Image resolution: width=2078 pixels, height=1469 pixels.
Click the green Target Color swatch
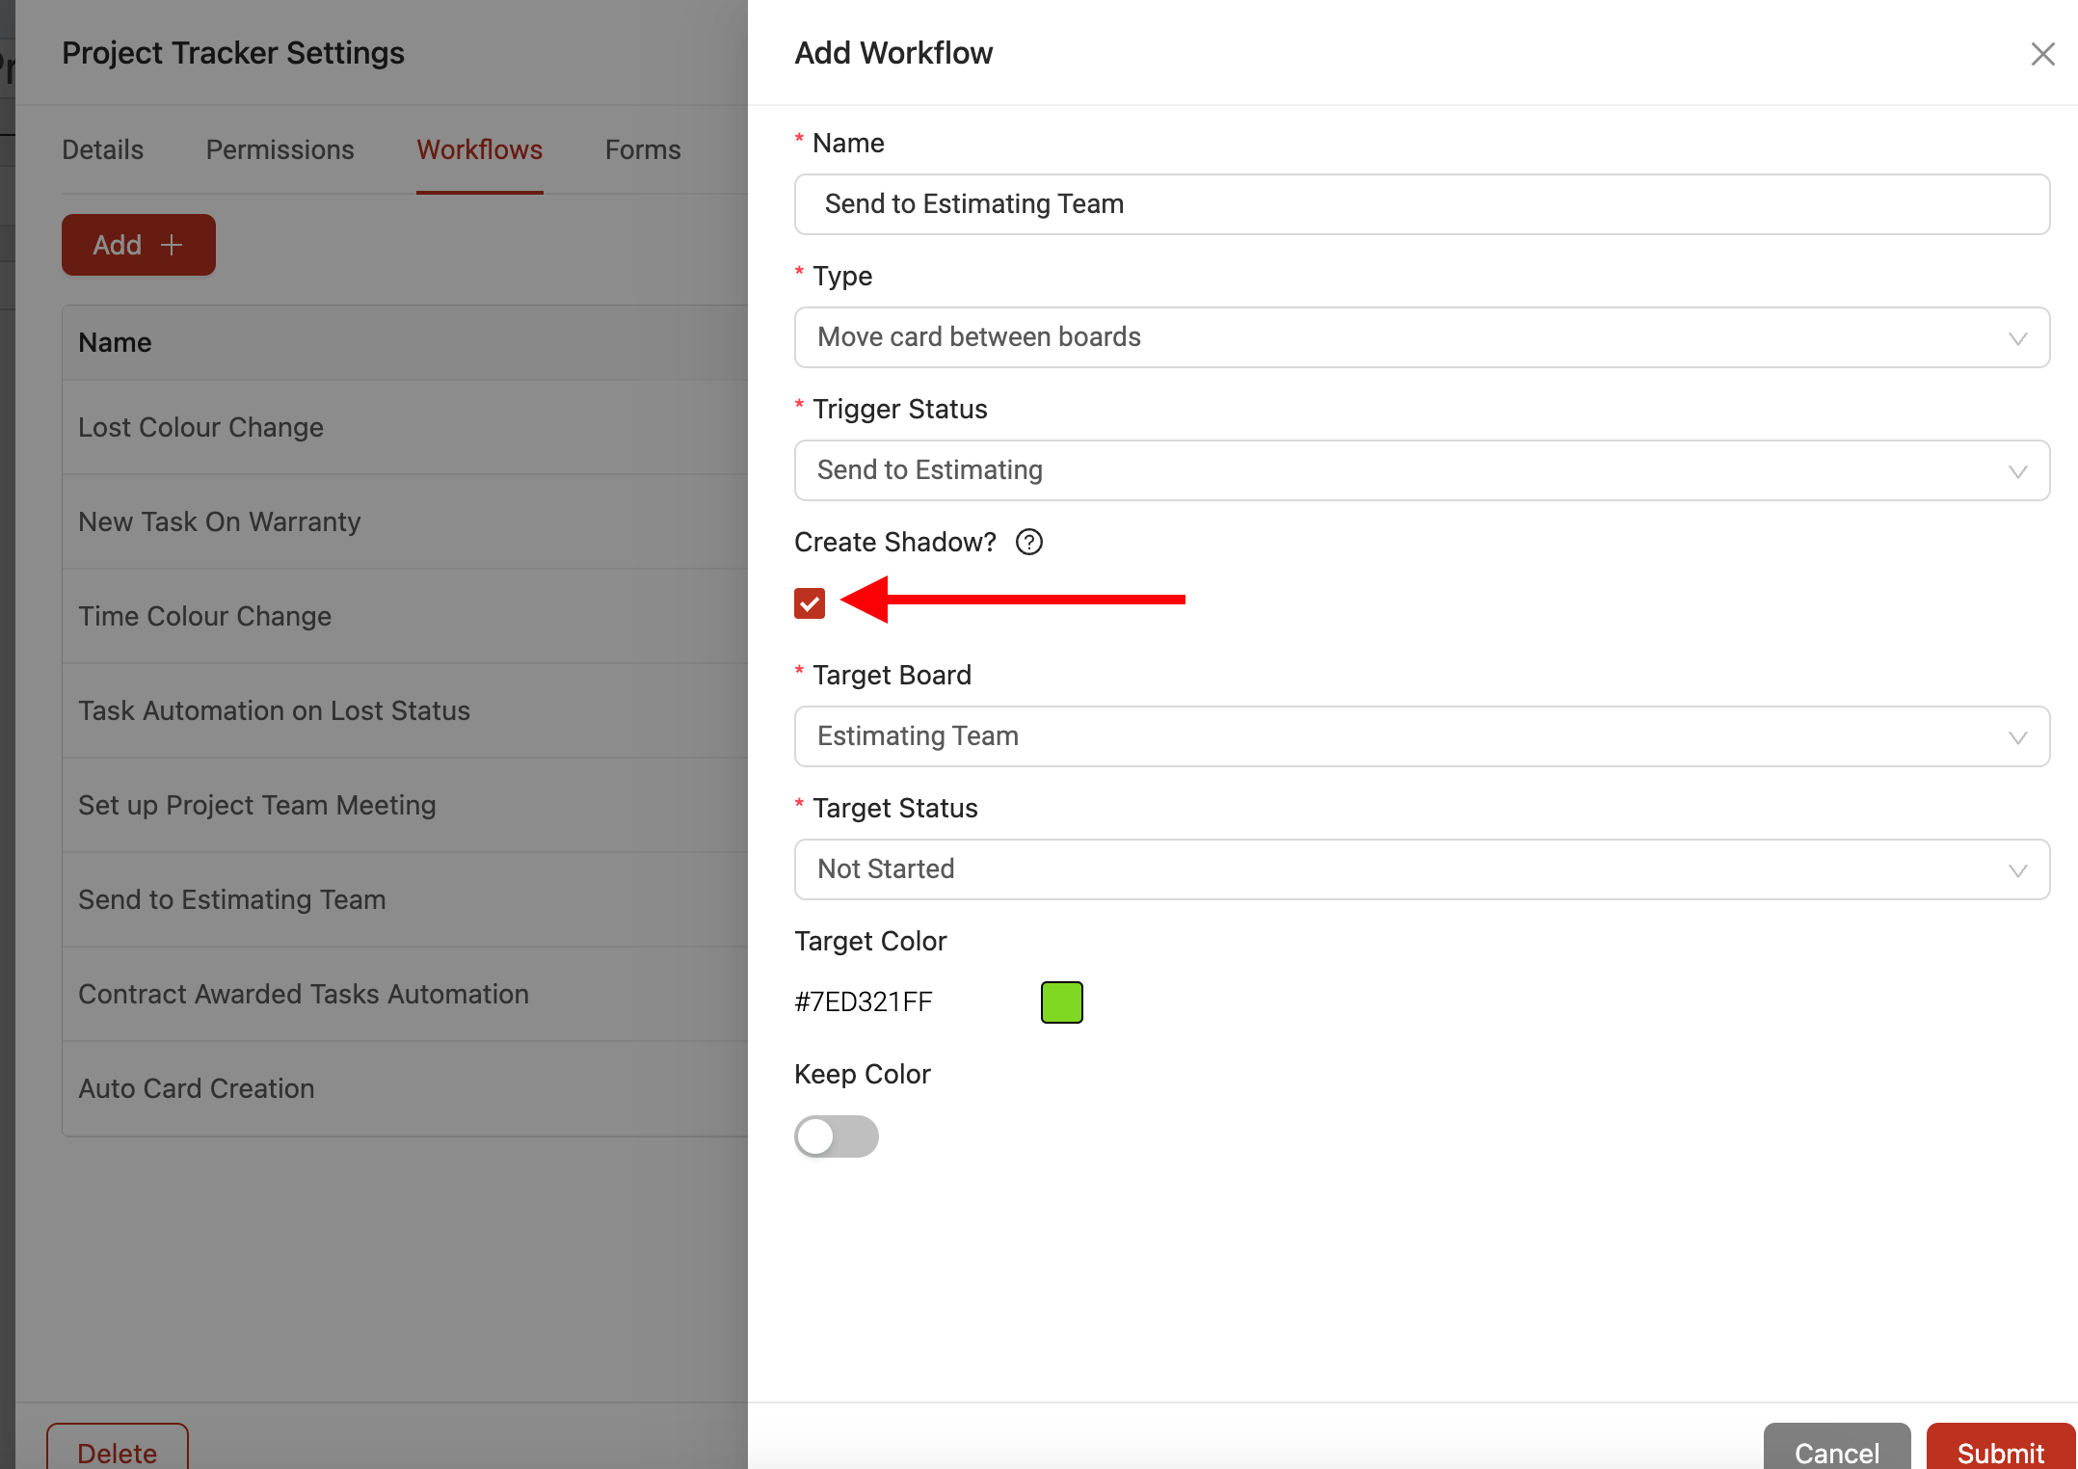[x=1061, y=1002]
